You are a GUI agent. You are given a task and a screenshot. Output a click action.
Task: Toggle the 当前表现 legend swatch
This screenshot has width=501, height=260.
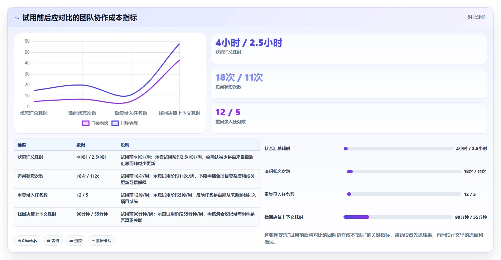pyautogui.click(x=86, y=123)
